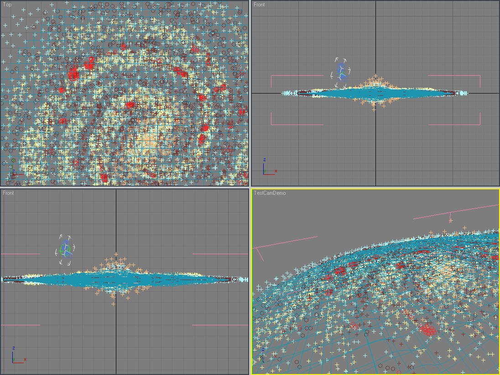Click the green rotation ring on the camera gizmo
This screenshot has height=375, width=500.
pyautogui.click(x=61, y=250)
